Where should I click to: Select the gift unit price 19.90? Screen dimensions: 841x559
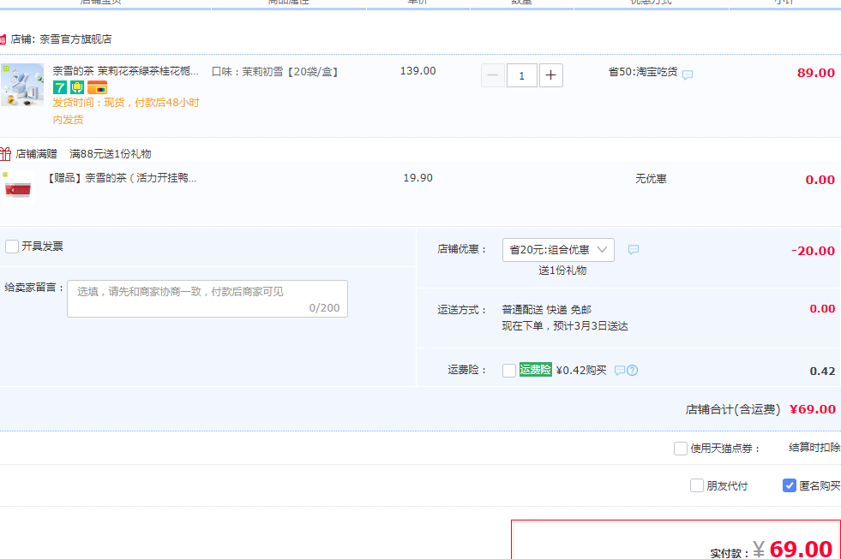(417, 178)
